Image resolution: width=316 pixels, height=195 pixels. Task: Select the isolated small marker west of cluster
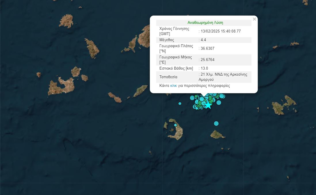tap(180, 104)
